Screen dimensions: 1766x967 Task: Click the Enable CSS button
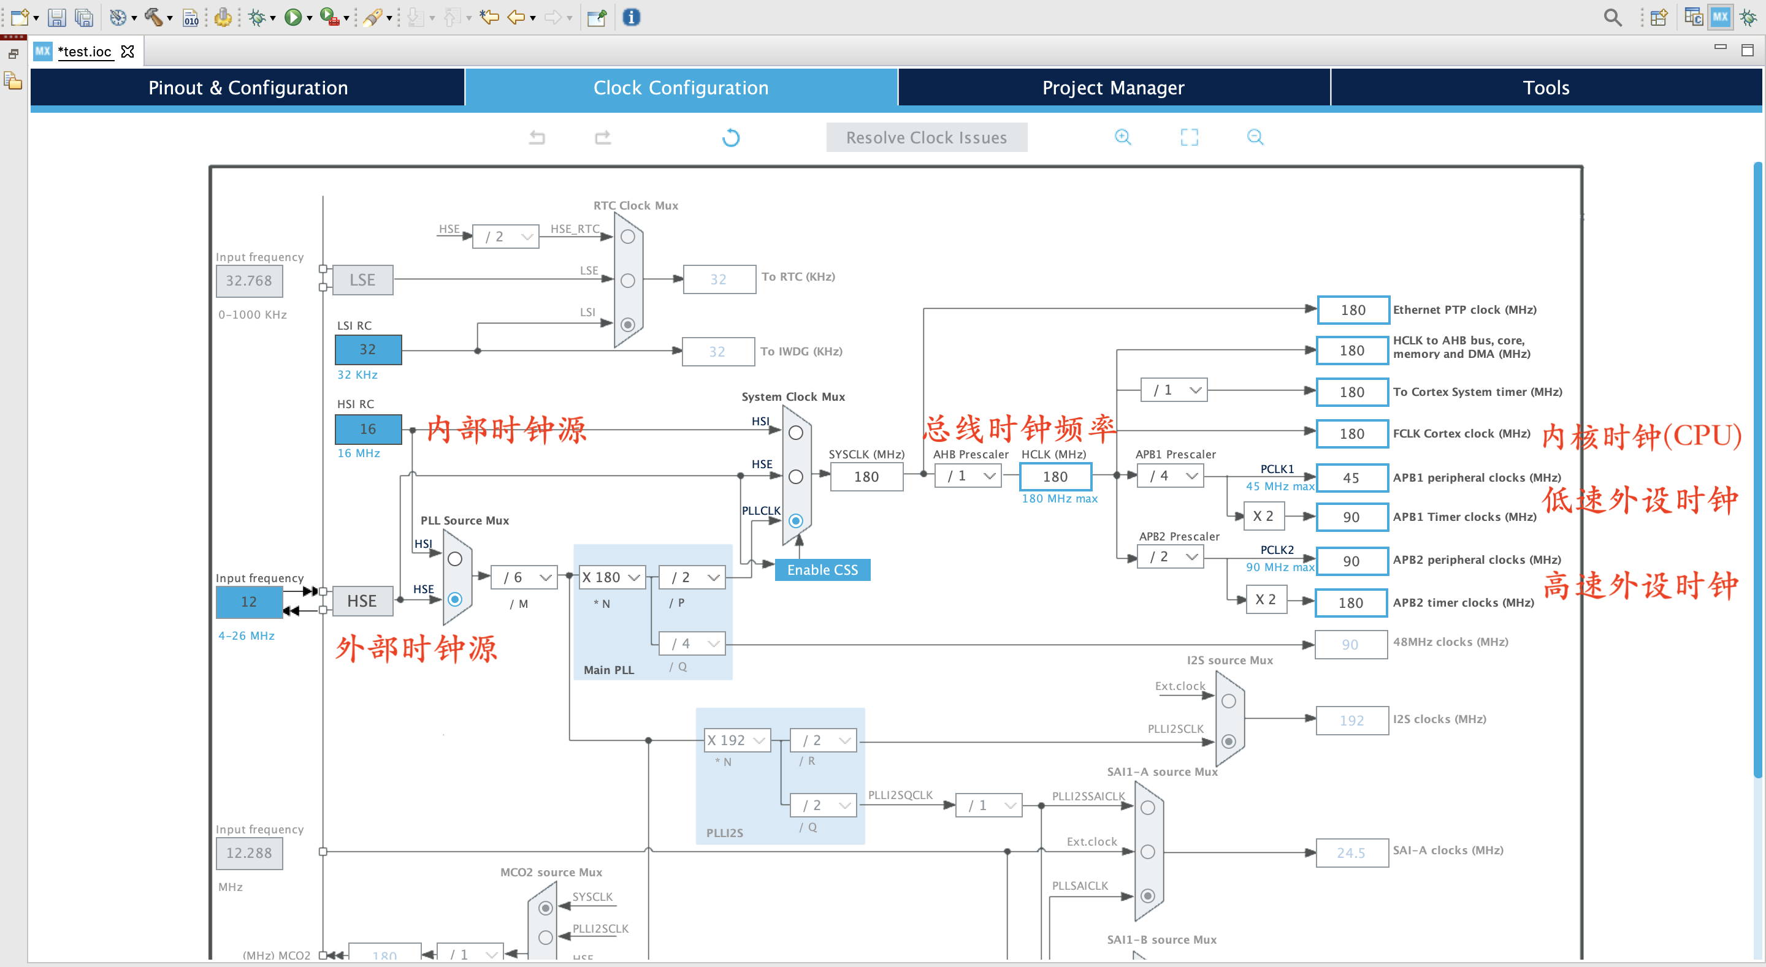(x=822, y=569)
